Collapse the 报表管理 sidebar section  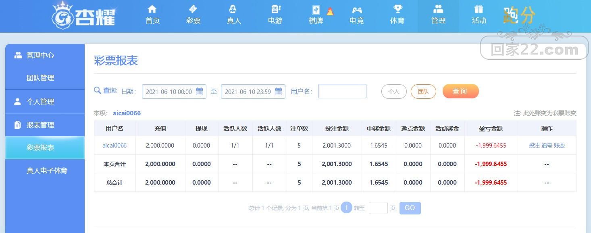[45, 125]
